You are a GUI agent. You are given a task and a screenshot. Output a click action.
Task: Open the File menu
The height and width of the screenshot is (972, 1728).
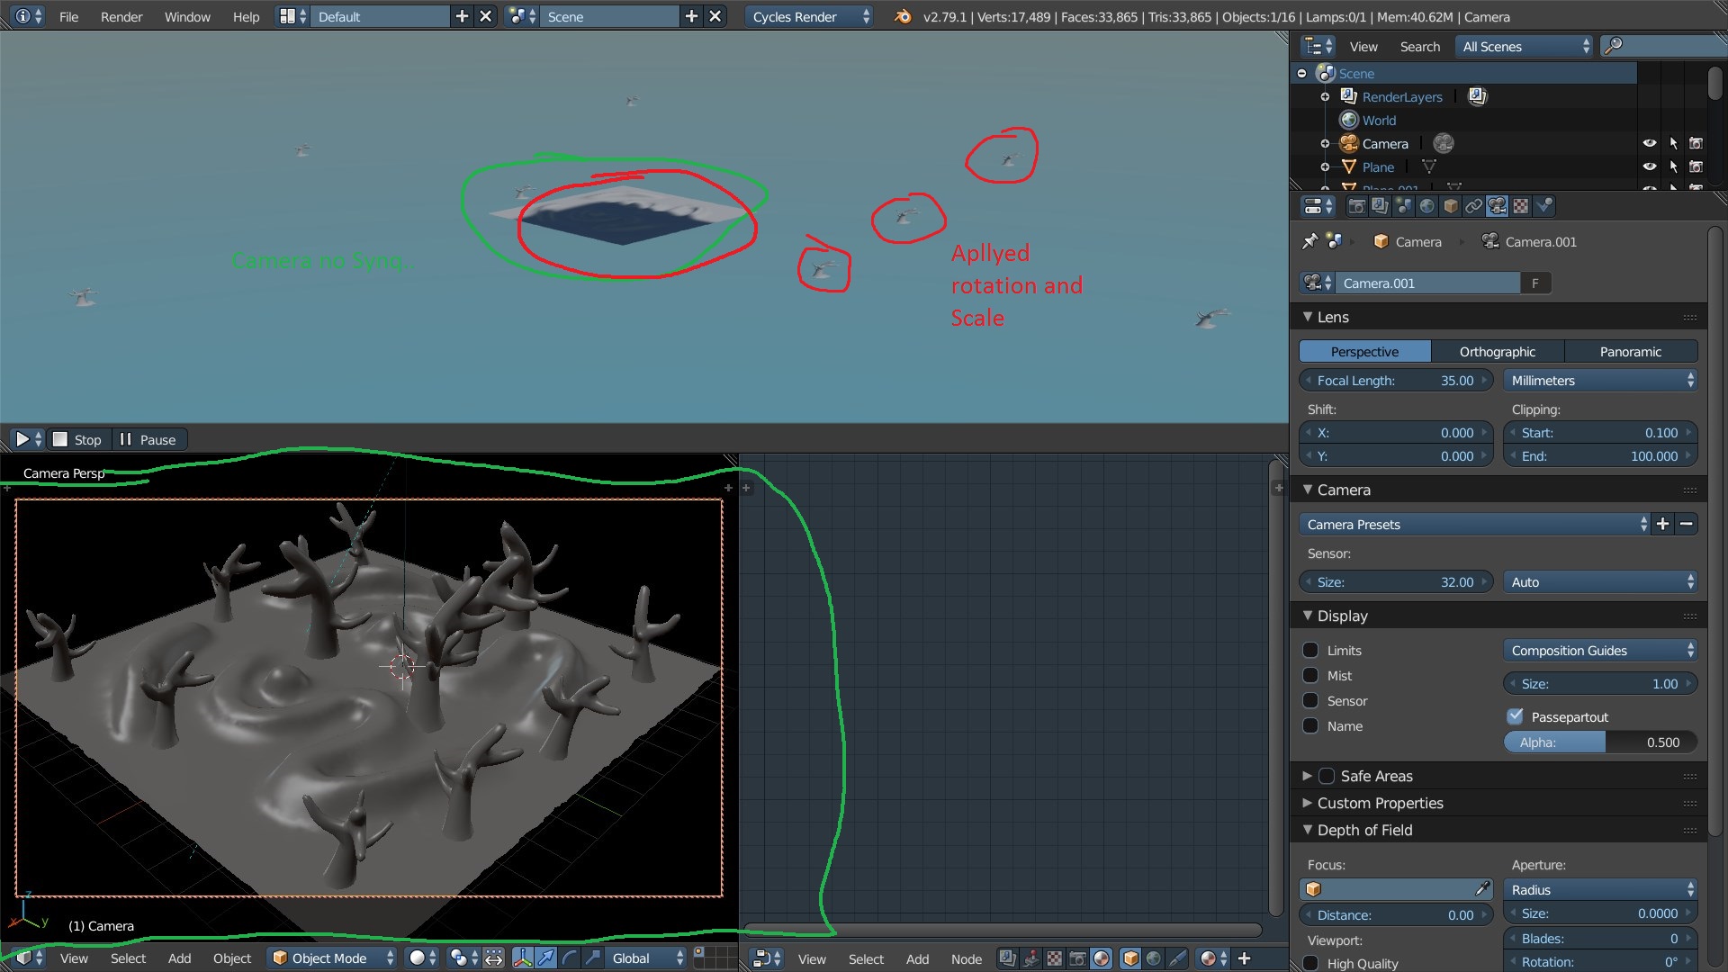(68, 16)
